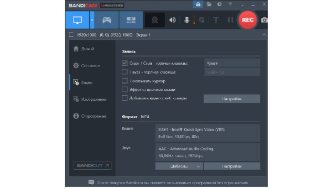Open the screen mode dropdown arrow
336x189 pixels.
(92, 20)
